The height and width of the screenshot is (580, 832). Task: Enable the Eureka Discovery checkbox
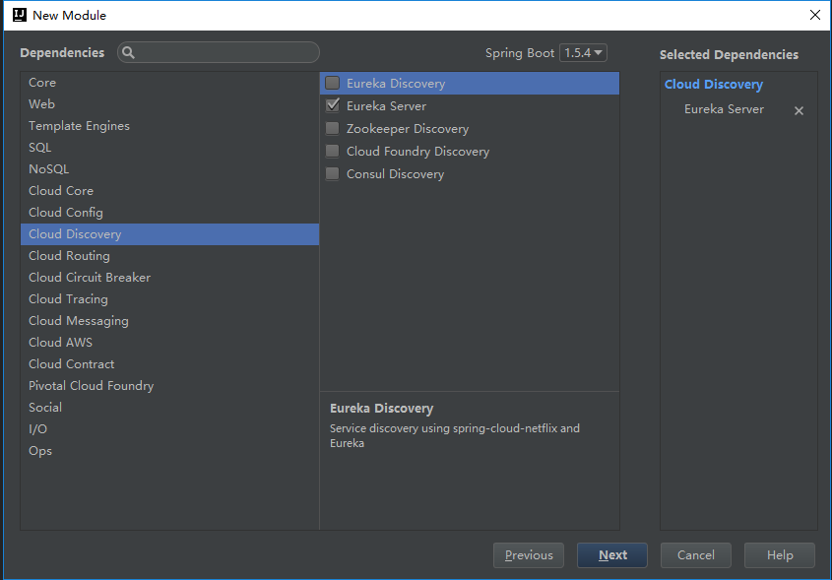click(x=333, y=84)
